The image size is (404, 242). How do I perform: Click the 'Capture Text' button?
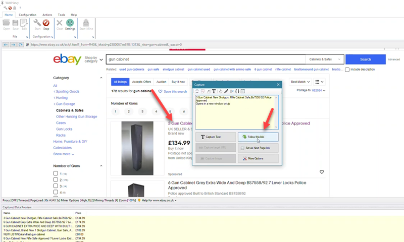(x=216, y=137)
